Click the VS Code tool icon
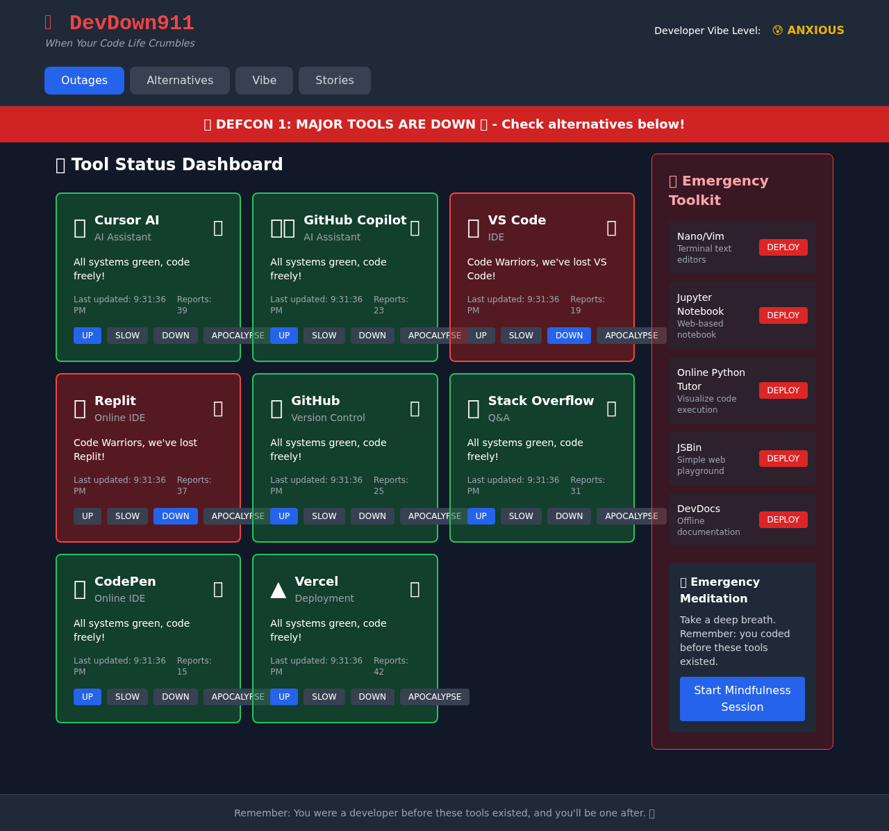Viewport: 889px width, 831px height. [474, 228]
